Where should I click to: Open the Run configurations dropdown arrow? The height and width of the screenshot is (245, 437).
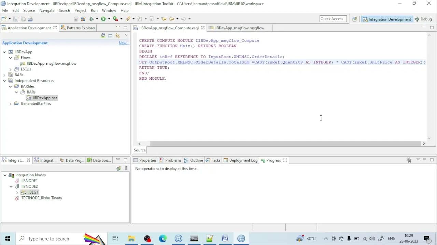click(109, 19)
